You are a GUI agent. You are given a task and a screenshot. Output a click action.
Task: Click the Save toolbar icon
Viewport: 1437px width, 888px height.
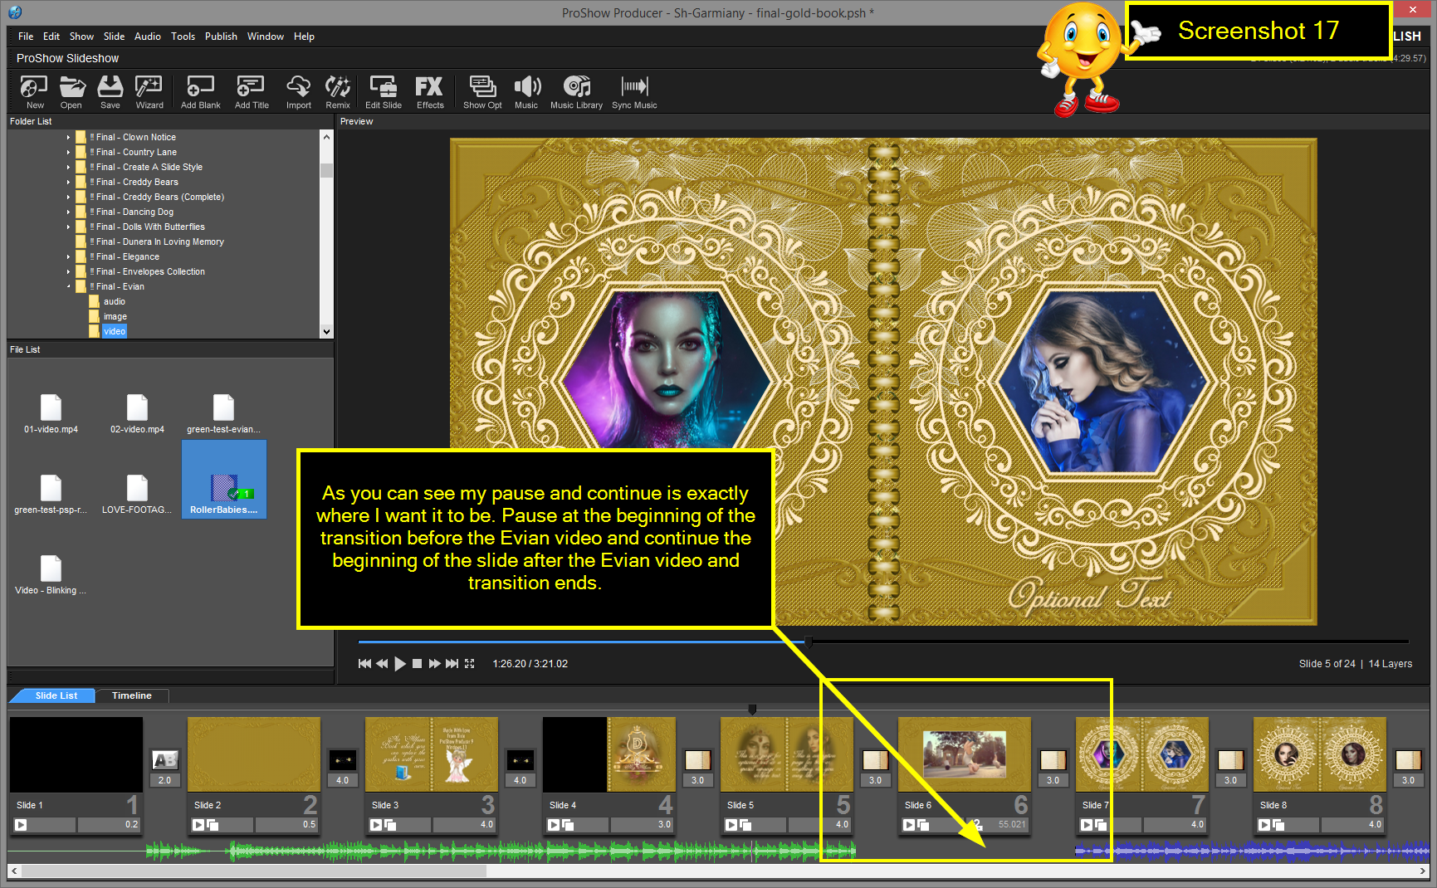[110, 91]
